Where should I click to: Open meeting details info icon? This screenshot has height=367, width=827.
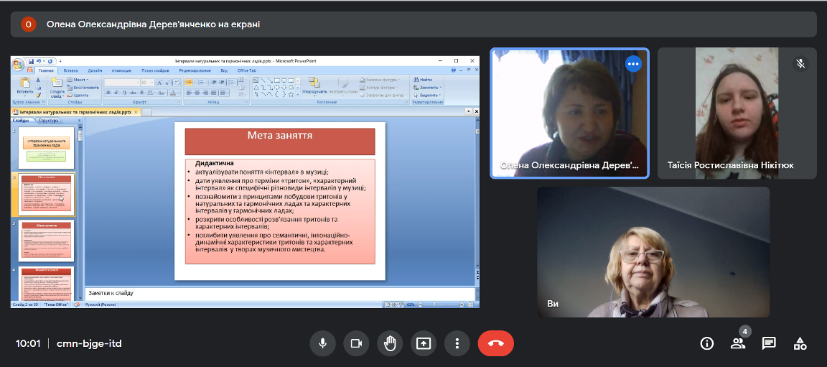(706, 344)
